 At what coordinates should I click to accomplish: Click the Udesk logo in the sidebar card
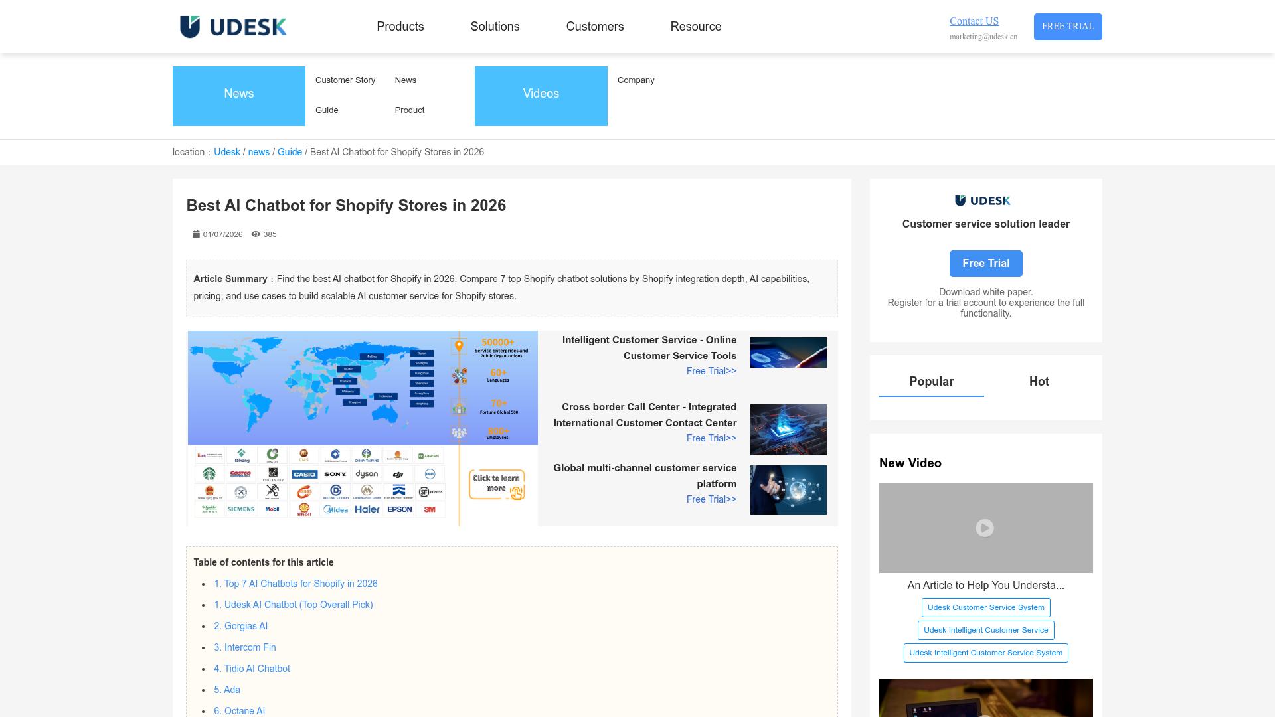click(983, 200)
